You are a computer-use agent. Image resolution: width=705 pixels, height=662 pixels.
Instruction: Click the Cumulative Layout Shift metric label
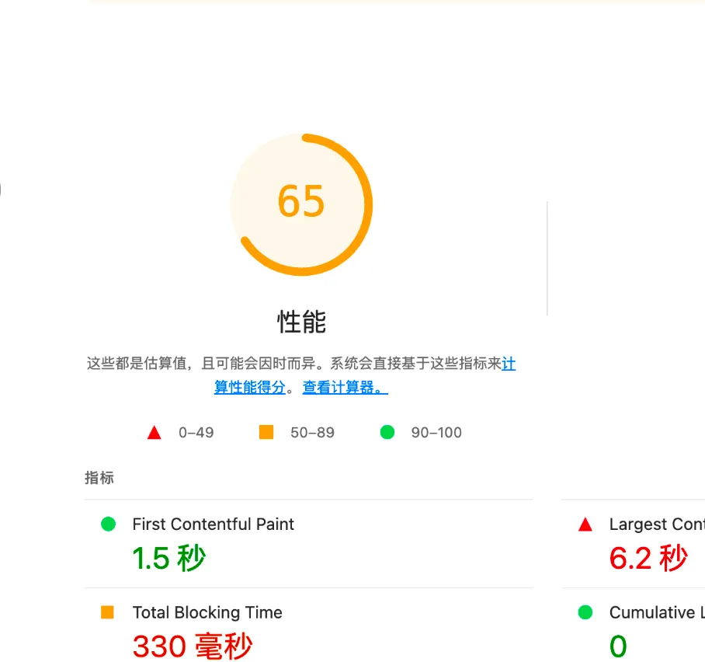pyautogui.click(x=657, y=612)
